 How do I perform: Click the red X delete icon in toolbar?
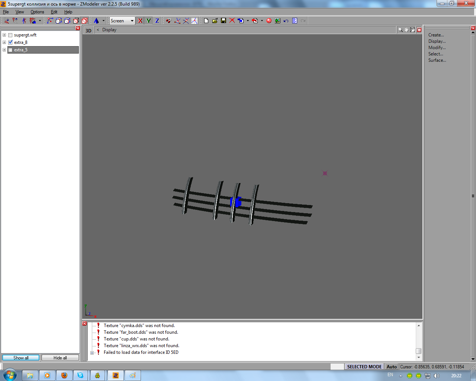tap(232, 21)
